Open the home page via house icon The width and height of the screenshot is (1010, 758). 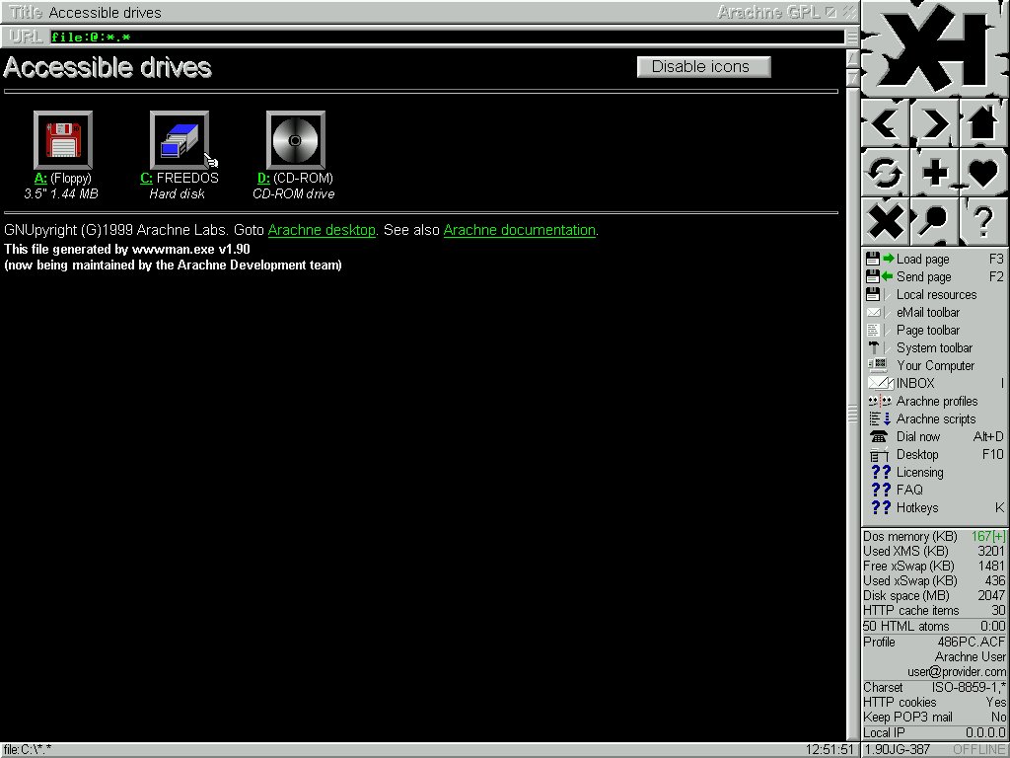click(982, 124)
